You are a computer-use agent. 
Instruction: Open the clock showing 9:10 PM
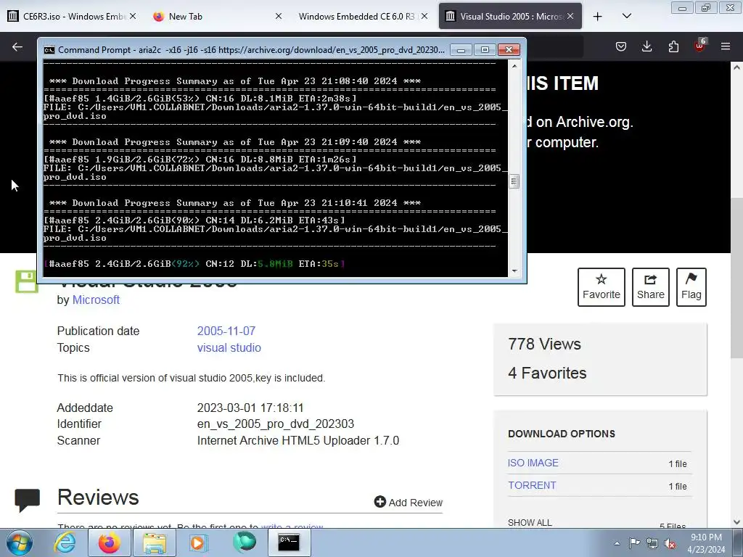tap(706, 543)
